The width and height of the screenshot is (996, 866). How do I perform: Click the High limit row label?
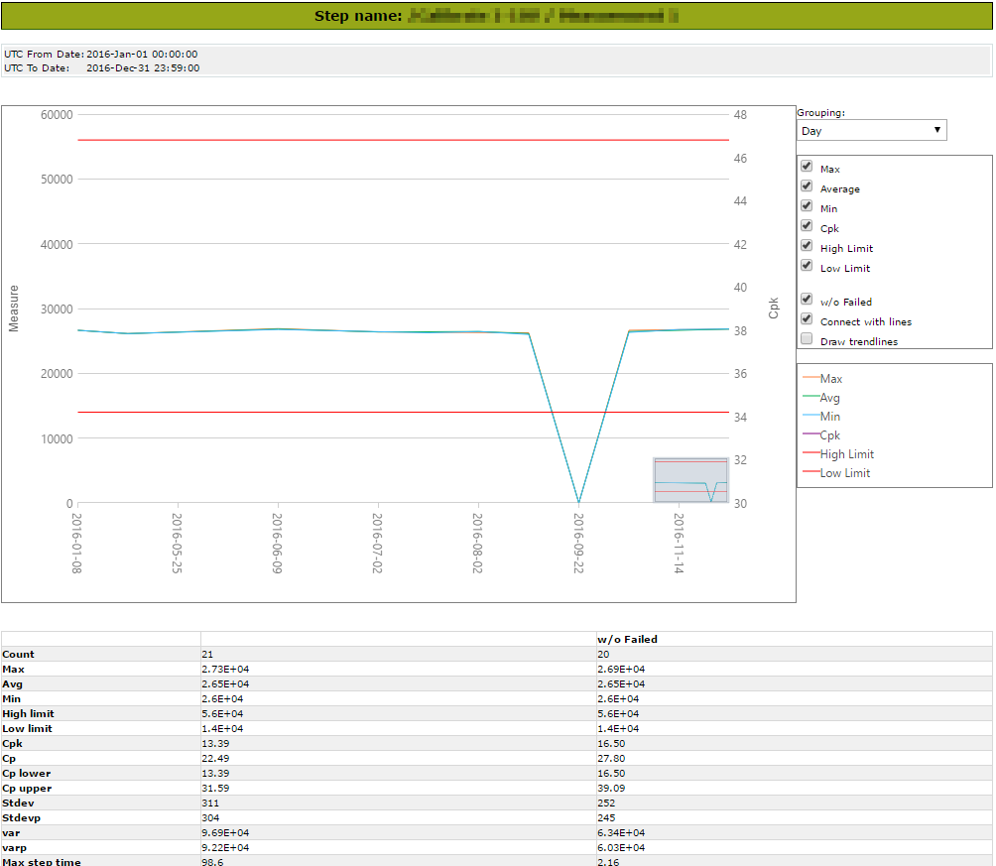[28, 713]
